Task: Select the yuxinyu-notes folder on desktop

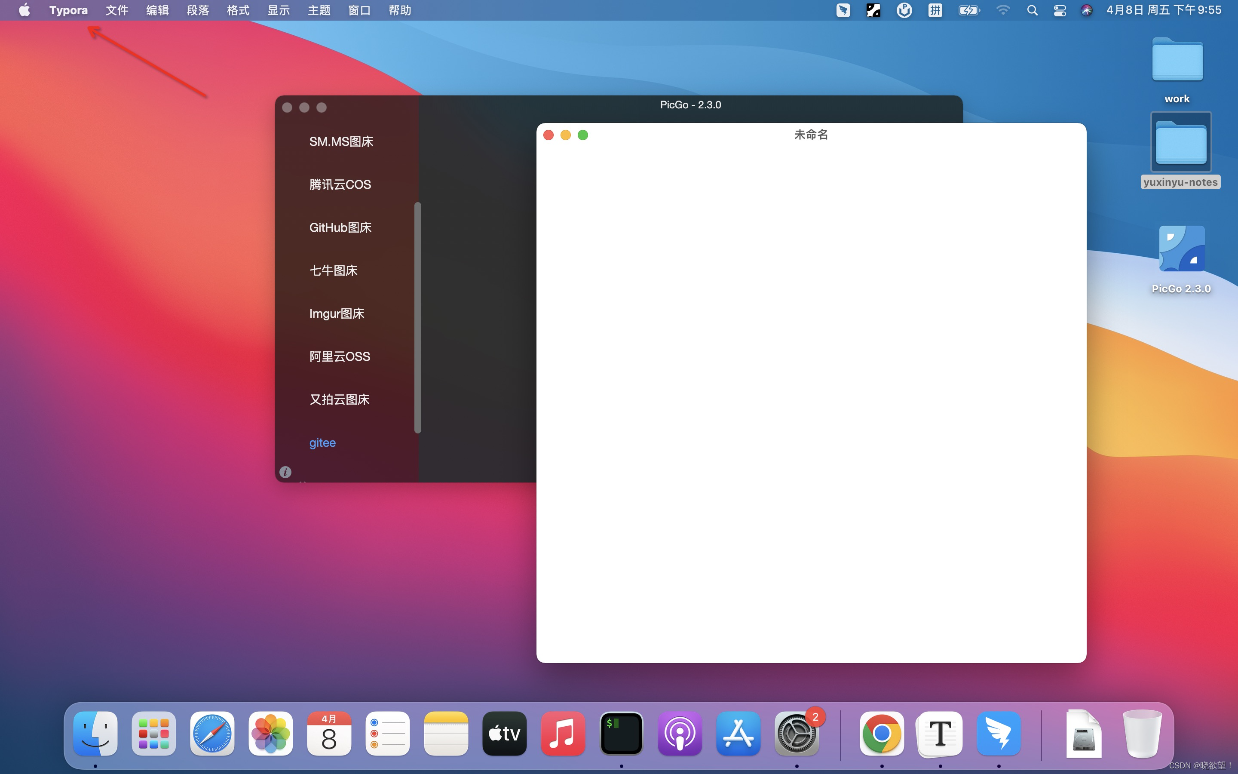Action: [1181, 150]
